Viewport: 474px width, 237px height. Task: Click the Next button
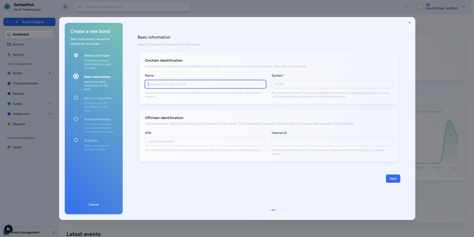(393, 179)
